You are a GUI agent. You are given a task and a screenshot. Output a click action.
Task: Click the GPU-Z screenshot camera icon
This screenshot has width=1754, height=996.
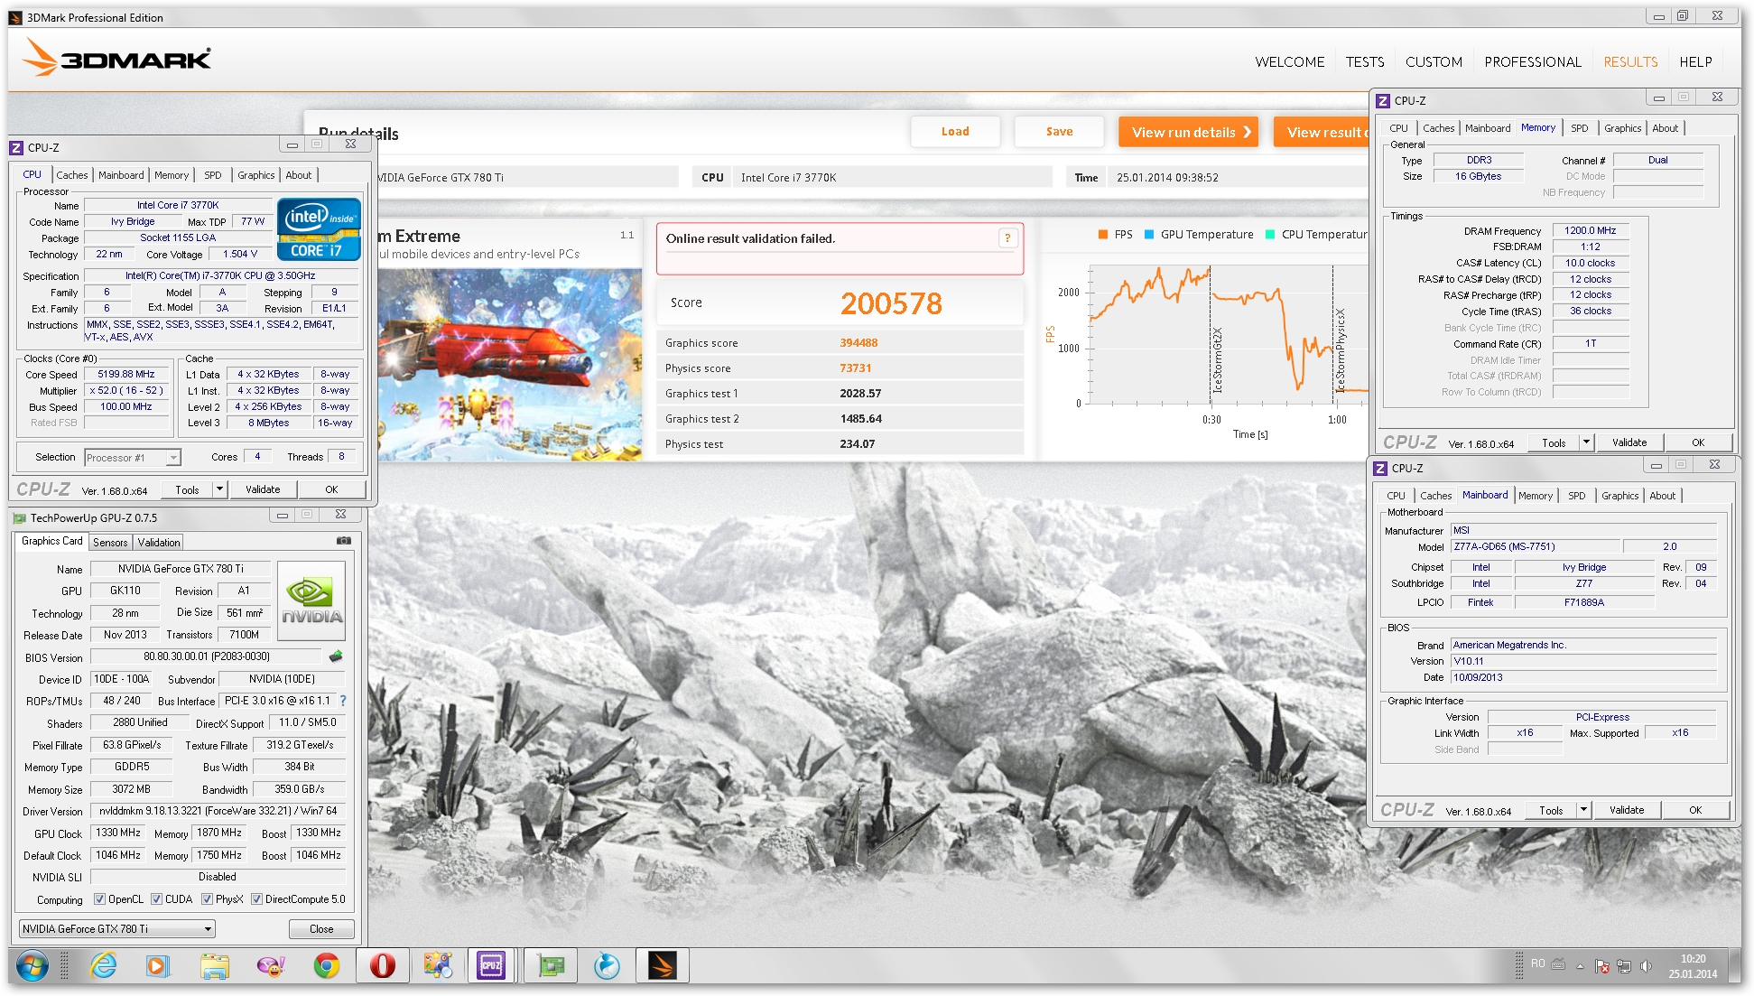344,541
